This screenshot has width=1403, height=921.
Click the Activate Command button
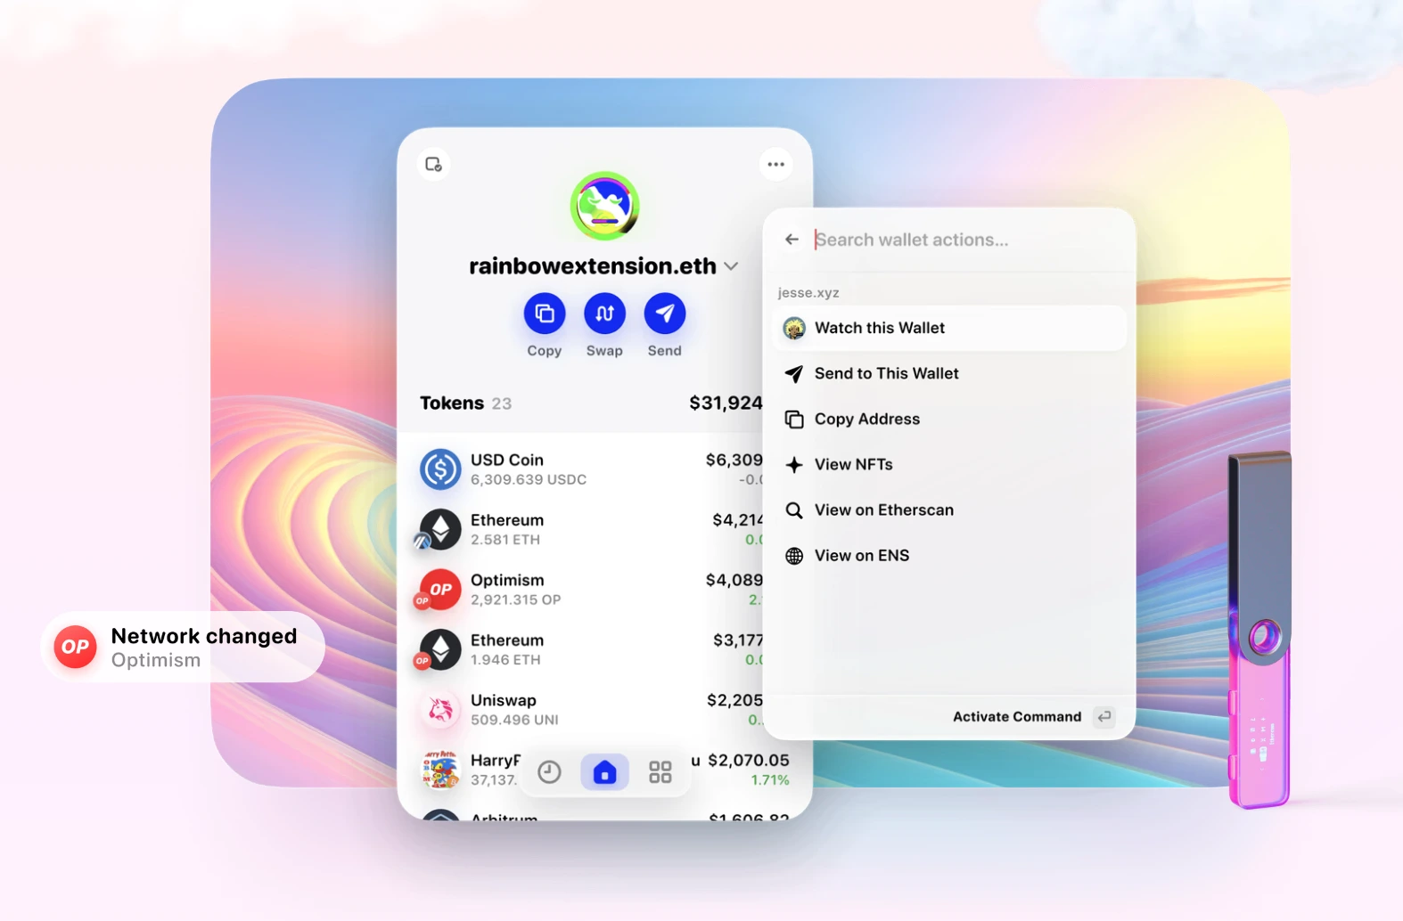pos(1017,717)
